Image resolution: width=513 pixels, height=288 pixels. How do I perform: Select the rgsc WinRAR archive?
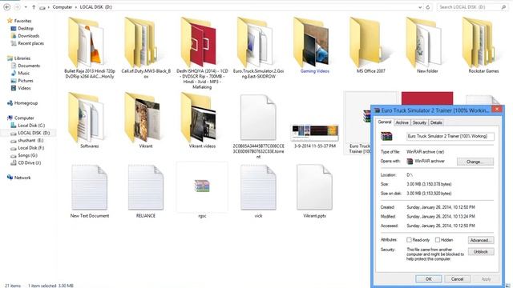click(202, 186)
